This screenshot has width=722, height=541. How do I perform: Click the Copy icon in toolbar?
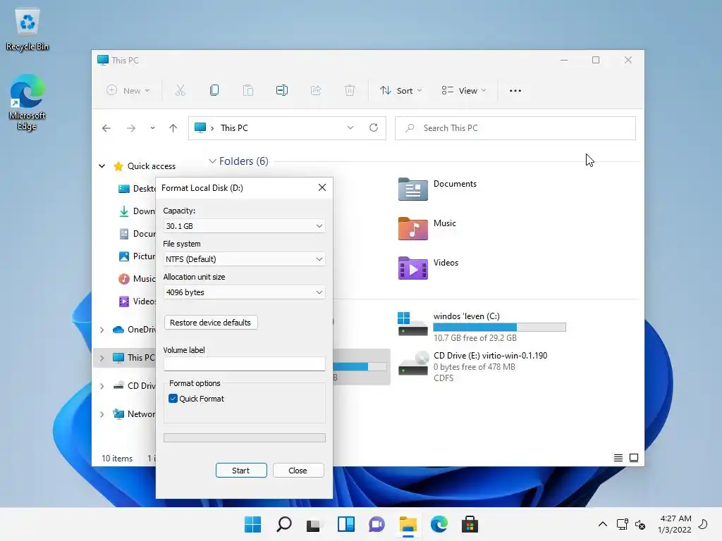214,91
